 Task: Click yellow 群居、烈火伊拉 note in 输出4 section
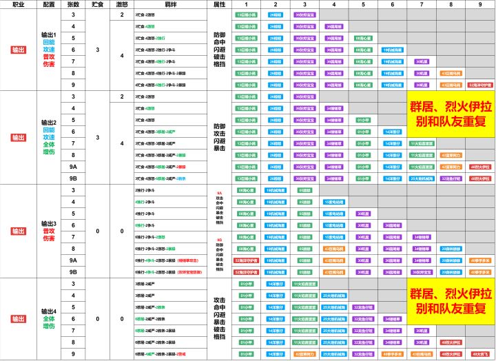pyautogui.click(x=451, y=302)
